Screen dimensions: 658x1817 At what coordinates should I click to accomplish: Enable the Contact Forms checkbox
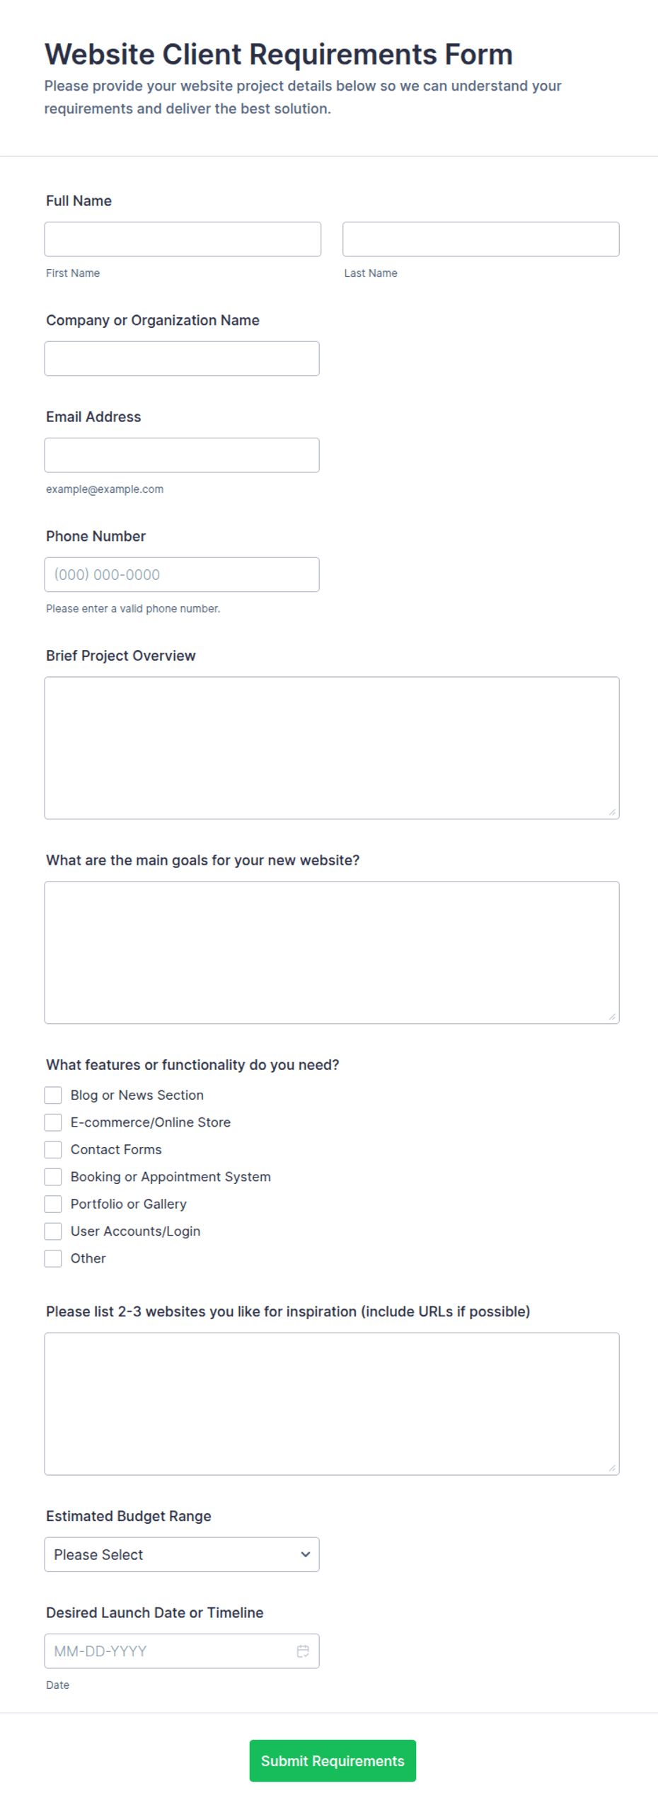53,1149
